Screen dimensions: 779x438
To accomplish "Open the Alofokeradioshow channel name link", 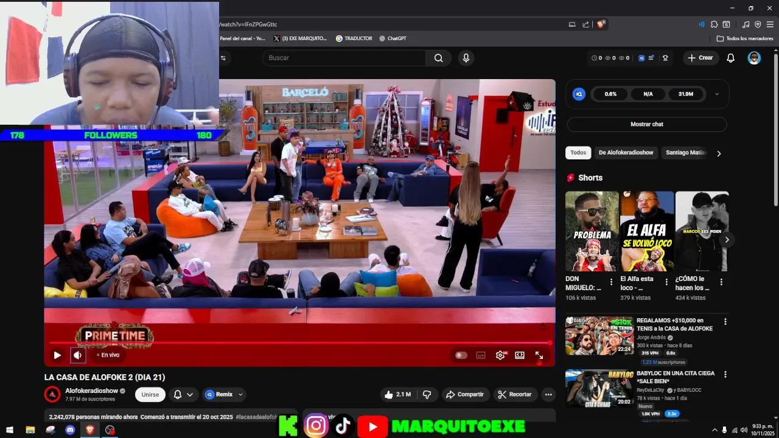I will (92, 391).
